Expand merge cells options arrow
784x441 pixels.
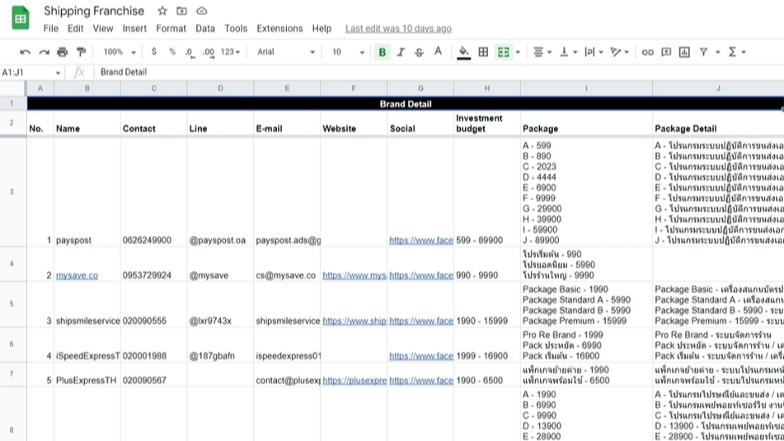click(518, 52)
